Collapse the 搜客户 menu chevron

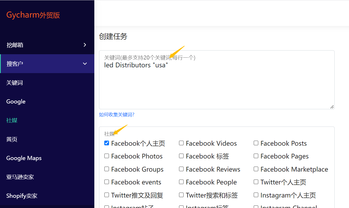[85, 64]
